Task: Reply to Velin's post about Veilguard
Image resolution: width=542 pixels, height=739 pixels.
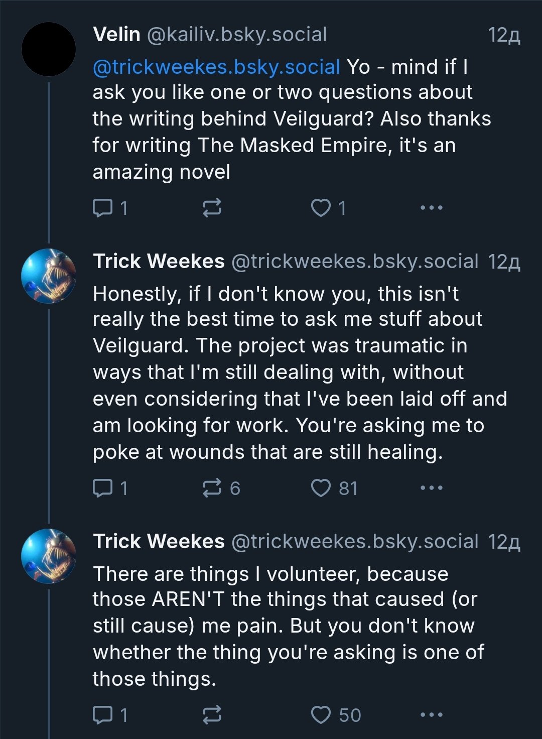Action: pos(110,208)
